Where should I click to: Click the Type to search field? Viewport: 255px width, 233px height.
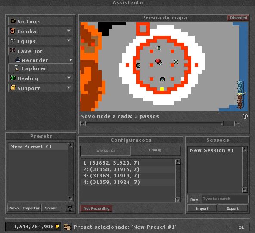tap(225, 199)
